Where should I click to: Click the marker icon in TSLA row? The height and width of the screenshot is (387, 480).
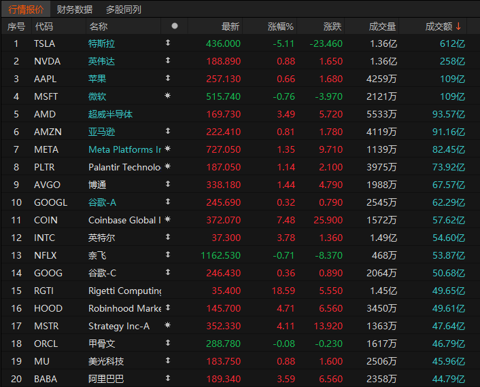[x=168, y=43]
